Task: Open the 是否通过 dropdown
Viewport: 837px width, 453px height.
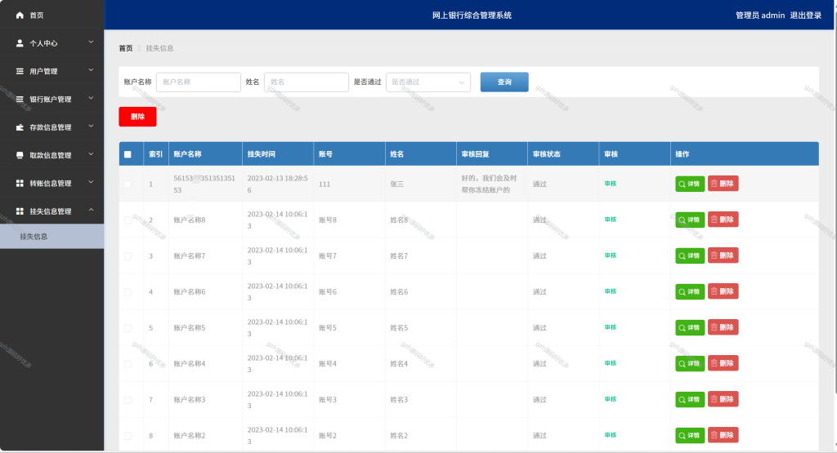Action: click(x=428, y=82)
